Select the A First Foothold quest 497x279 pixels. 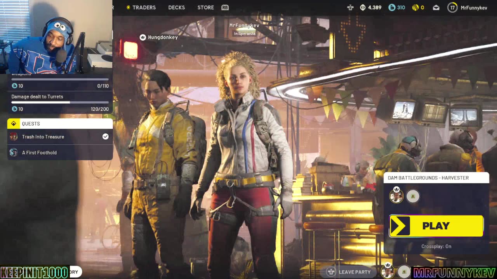point(60,152)
